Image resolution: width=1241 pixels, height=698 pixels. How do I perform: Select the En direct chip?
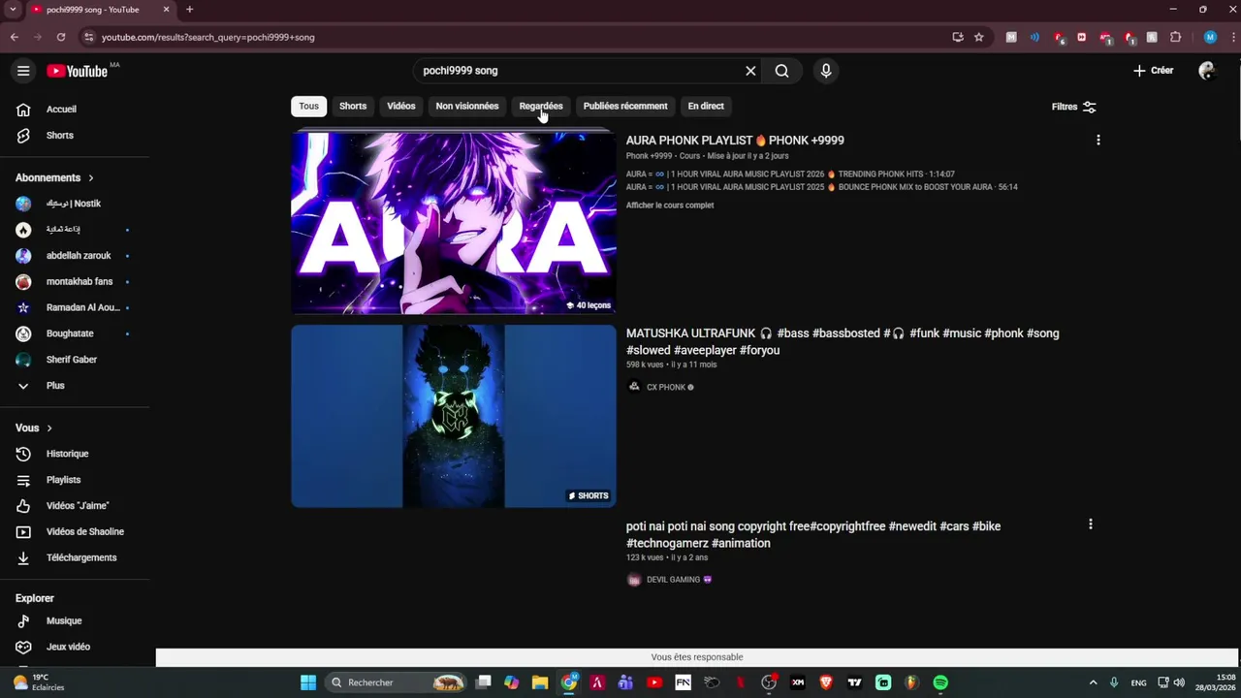(x=706, y=106)
